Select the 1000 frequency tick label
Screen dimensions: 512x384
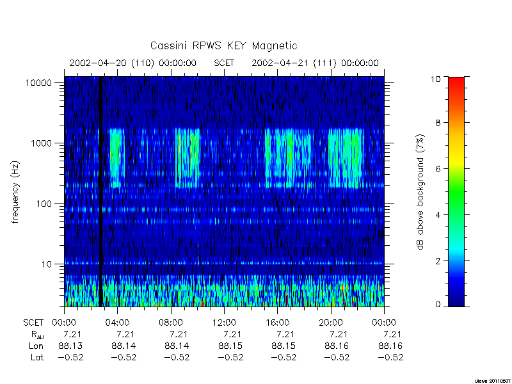coord(41,143)
